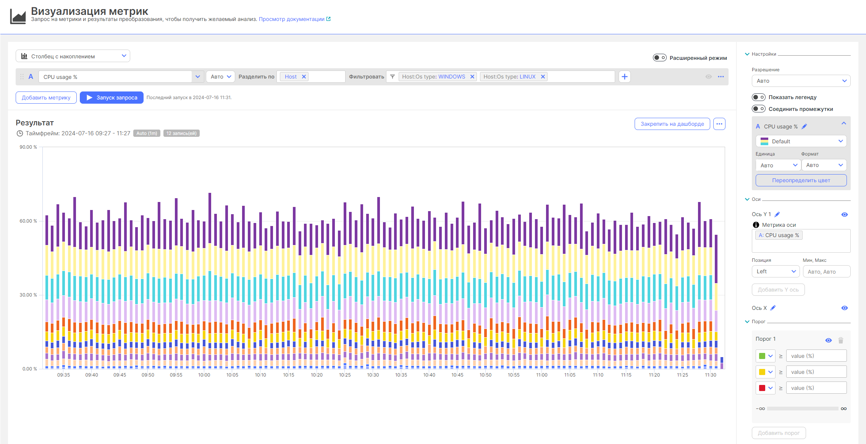Remove the Host:Os type: LINUX filter
866x444 pixels.
point(543,77)
